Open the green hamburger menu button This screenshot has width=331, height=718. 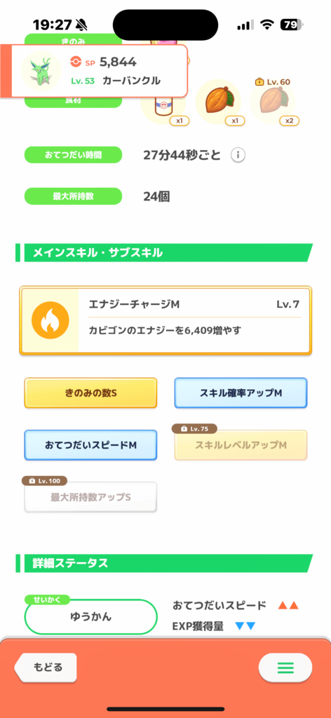point(285,668)
